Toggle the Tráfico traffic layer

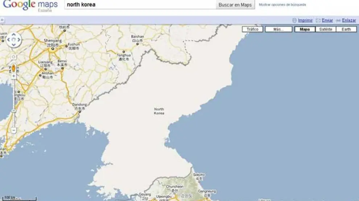[252, 29]
